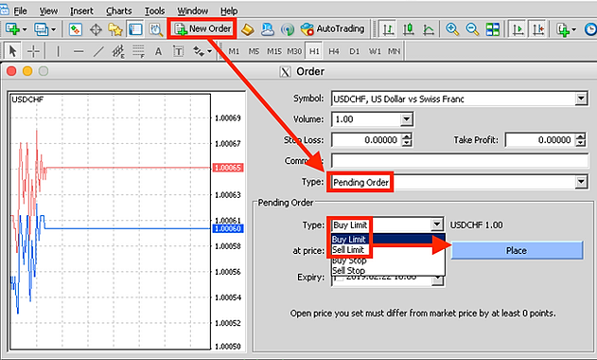Image resolution: width=597 pixels, height=360 pixels.
Task: Select the Cursor arrow tool
Action: pos(12,51)
